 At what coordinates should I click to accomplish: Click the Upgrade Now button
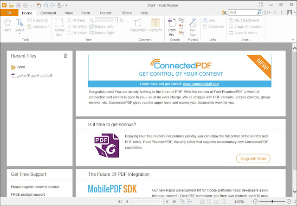pos(253,159)
